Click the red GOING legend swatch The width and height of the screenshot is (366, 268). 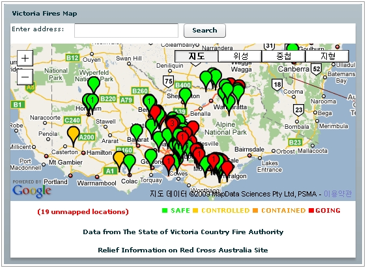[x=311, y=210]
